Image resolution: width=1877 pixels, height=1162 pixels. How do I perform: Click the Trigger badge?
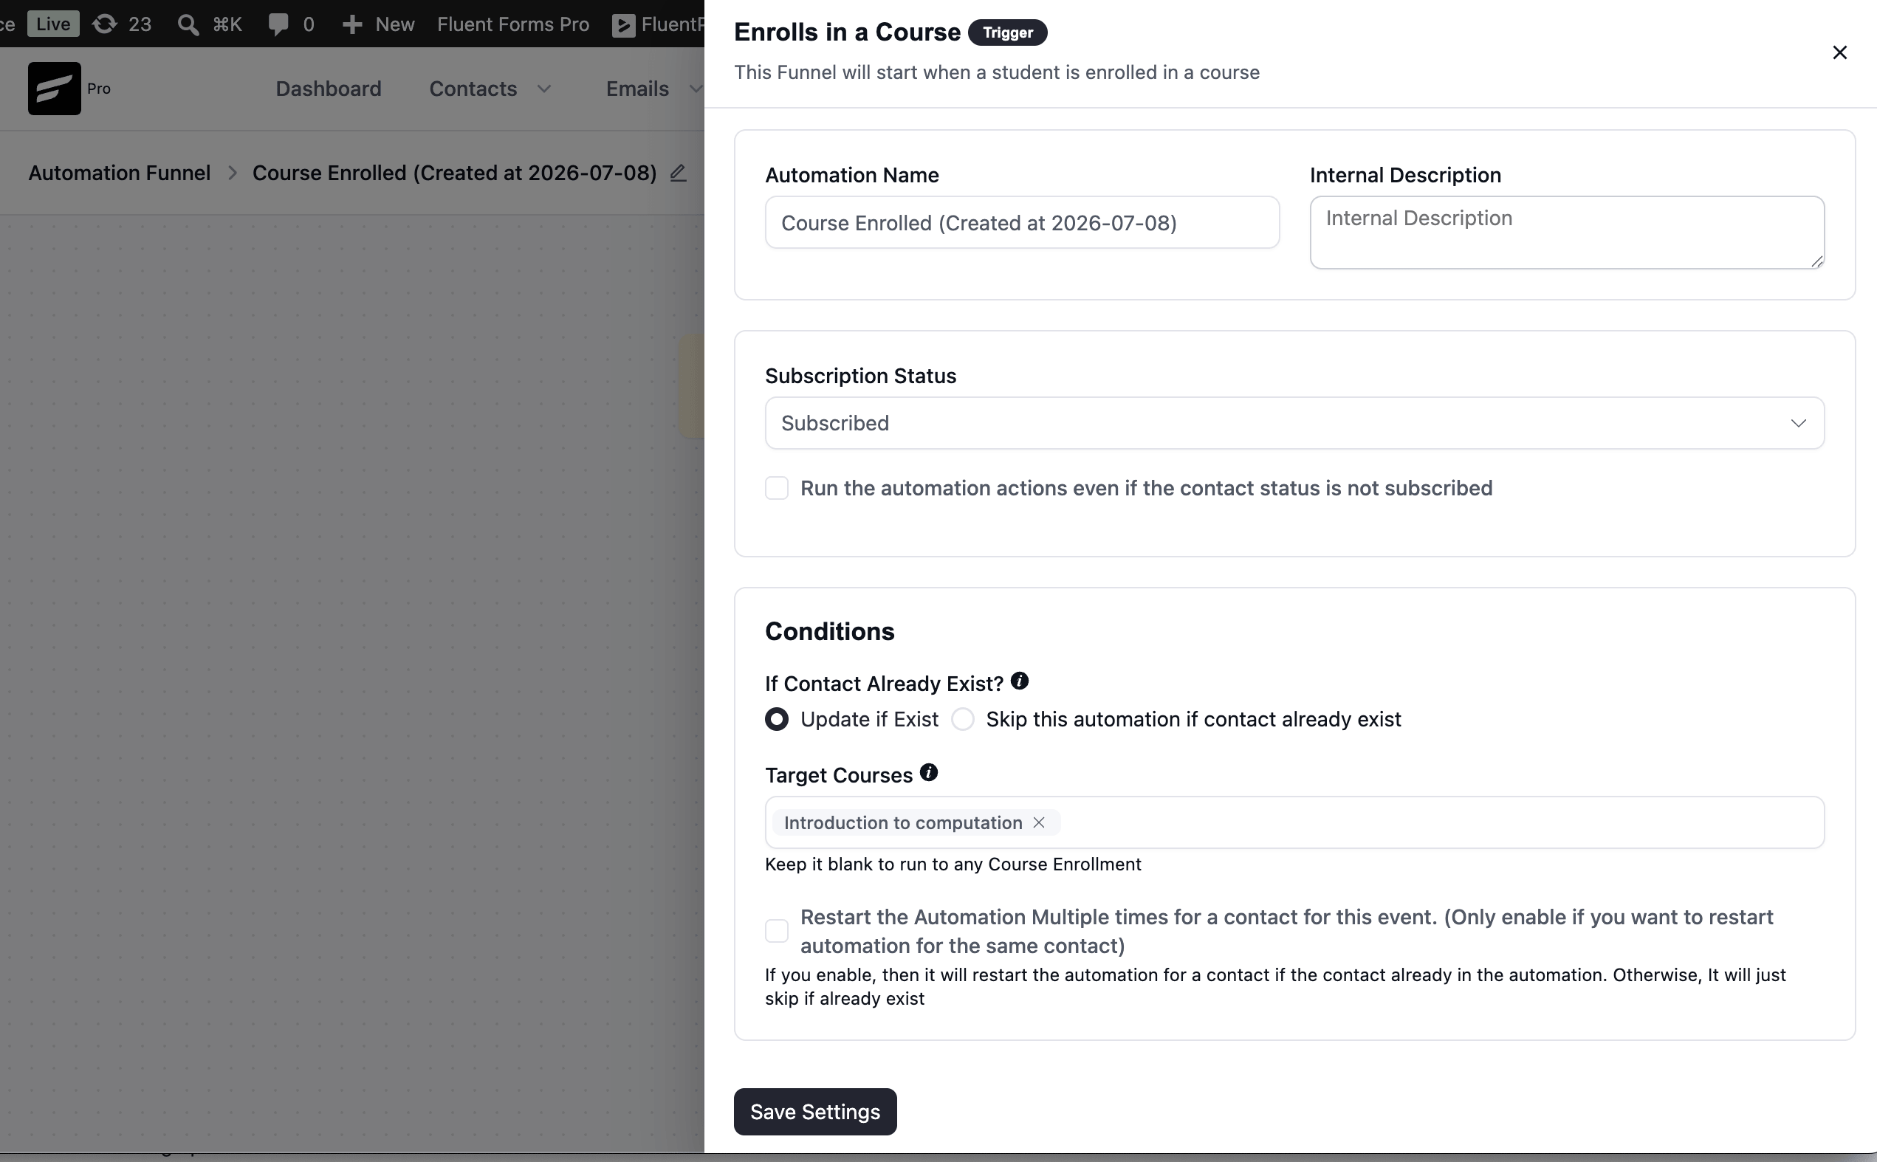[x=1007, y=33]
